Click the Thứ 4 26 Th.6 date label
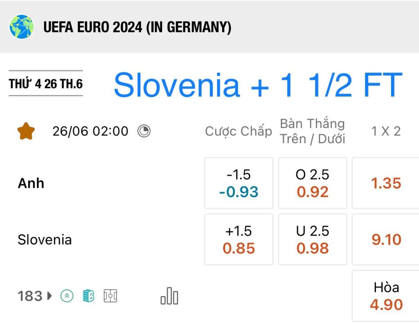419x324 pixels. (x=46, y=83)
